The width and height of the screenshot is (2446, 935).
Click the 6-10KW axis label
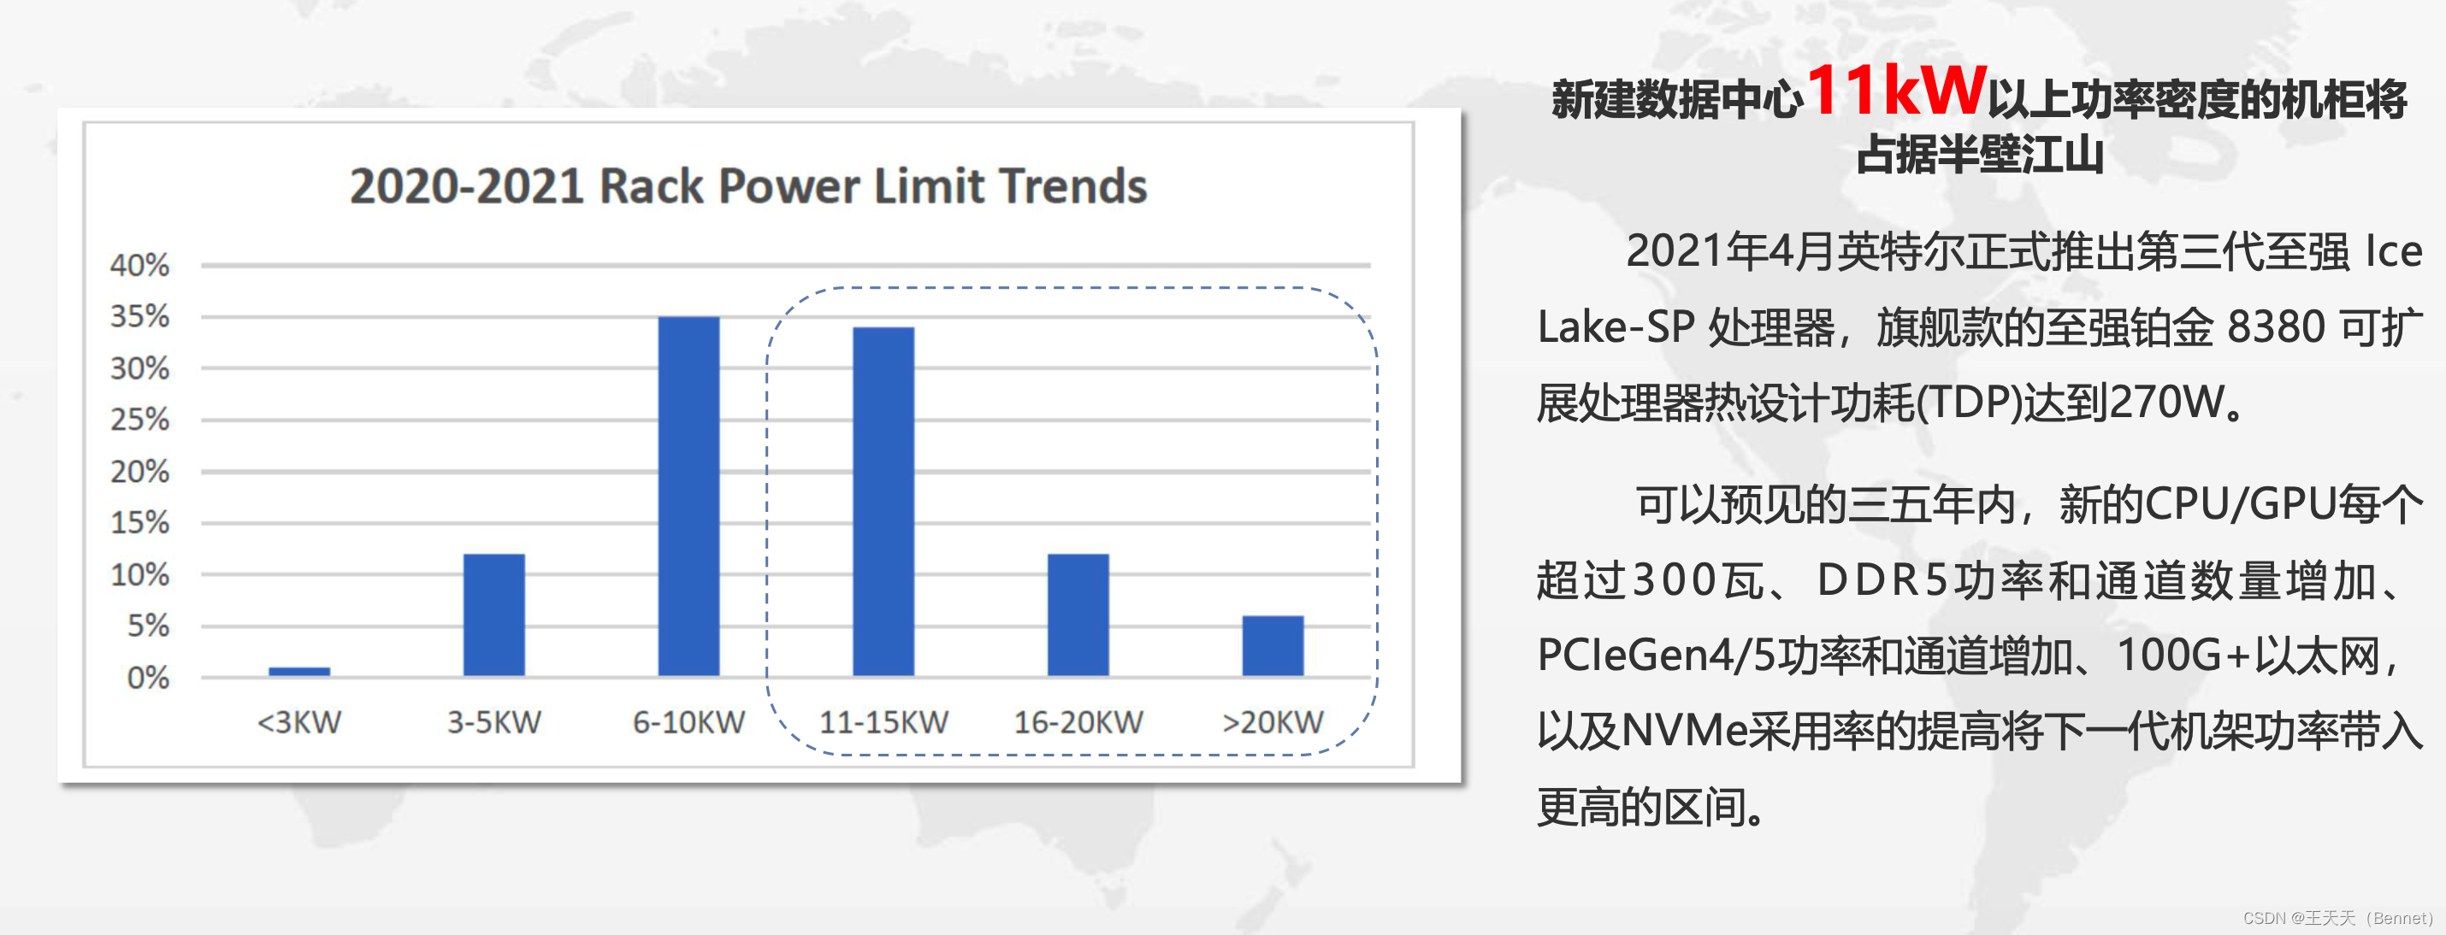coord(688,722)
